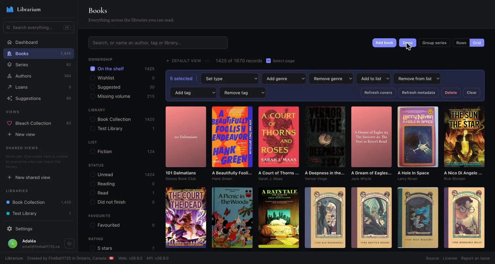Open the Add to list dropdown

(373, 79)
